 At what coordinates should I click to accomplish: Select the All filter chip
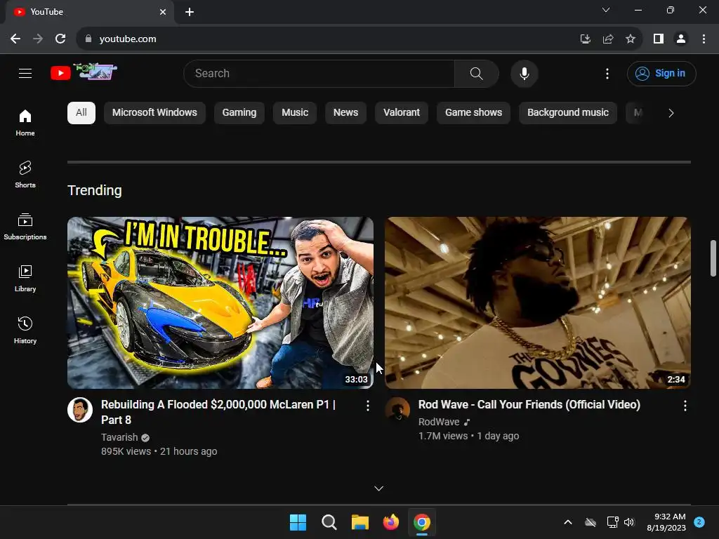[81, 113]
